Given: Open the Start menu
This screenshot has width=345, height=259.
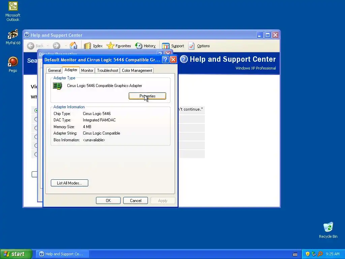Looking at the screenshot, I should point(16,254).
